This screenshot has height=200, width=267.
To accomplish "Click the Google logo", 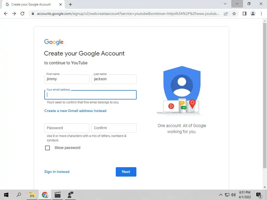I will 54,42.
